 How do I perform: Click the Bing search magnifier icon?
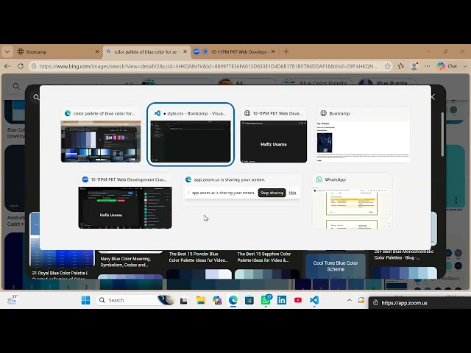tap(16, 87)
